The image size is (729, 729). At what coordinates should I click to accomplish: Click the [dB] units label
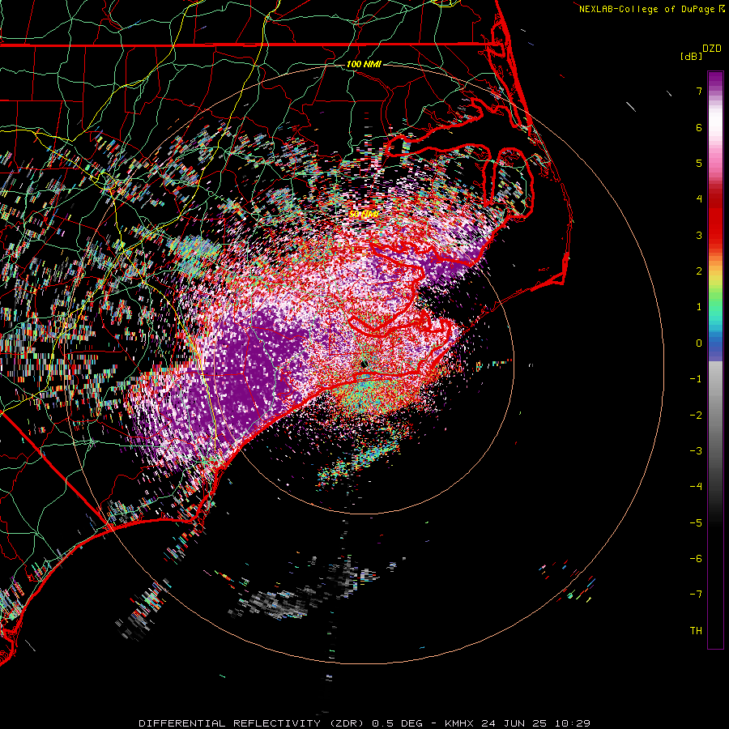point(691,56)
